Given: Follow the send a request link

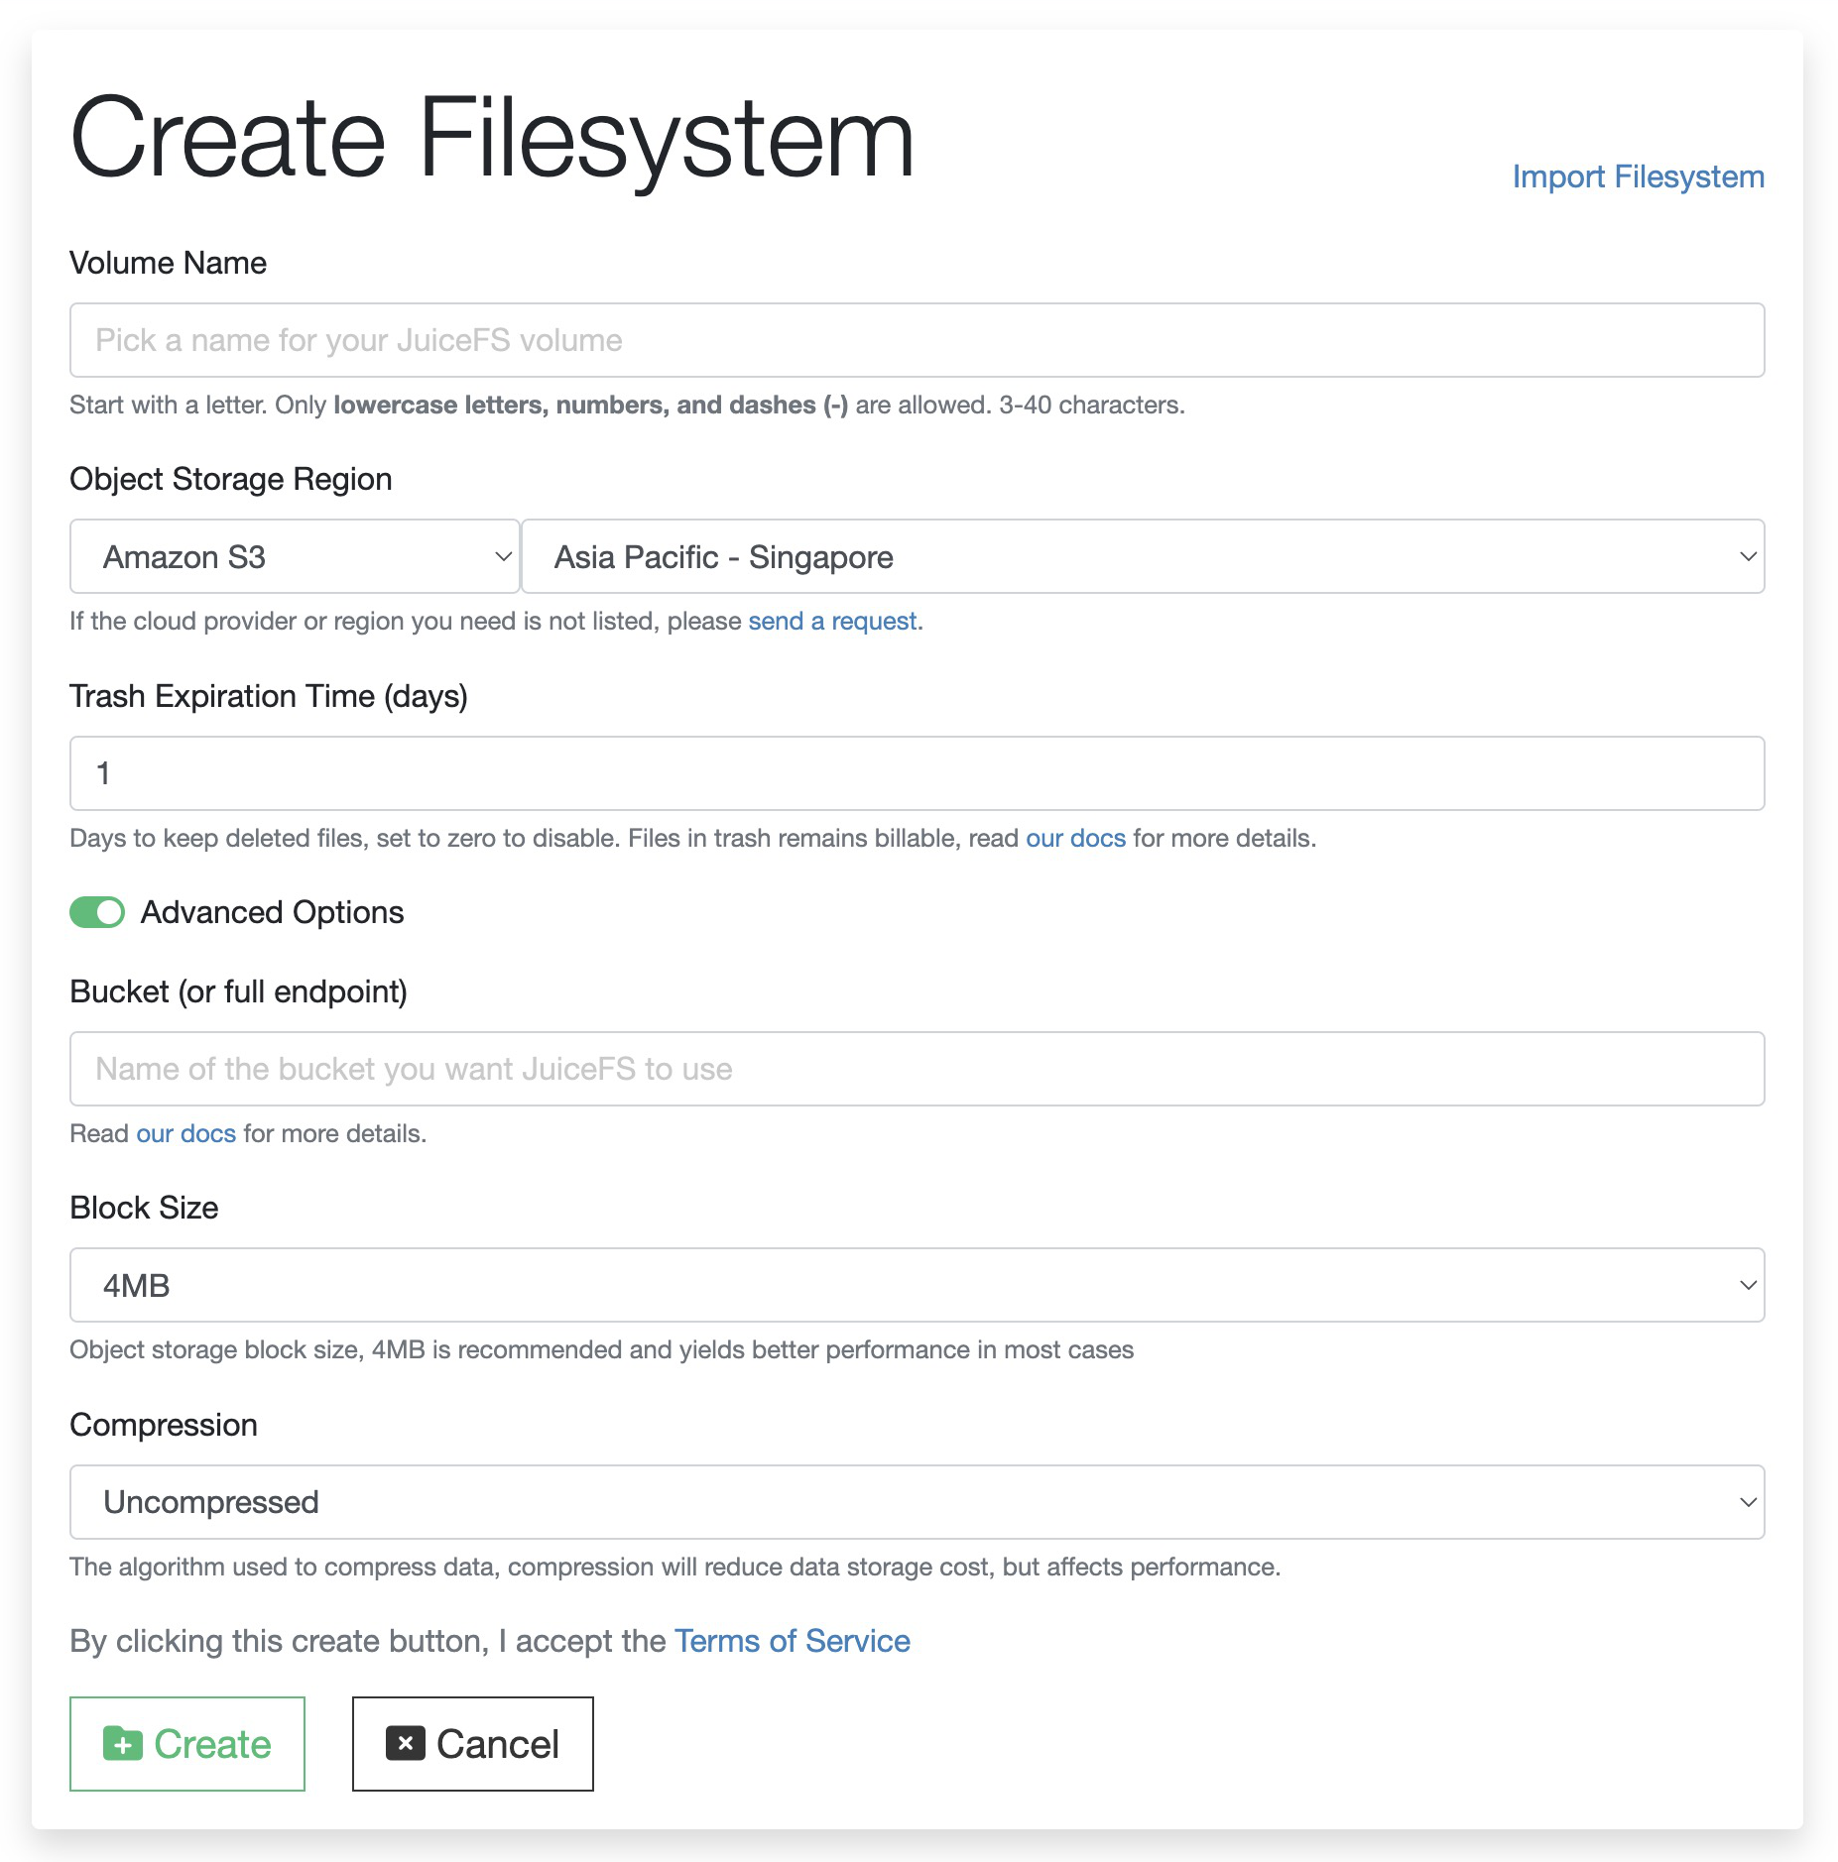Looking at the screenshot, I should point(831,621).
